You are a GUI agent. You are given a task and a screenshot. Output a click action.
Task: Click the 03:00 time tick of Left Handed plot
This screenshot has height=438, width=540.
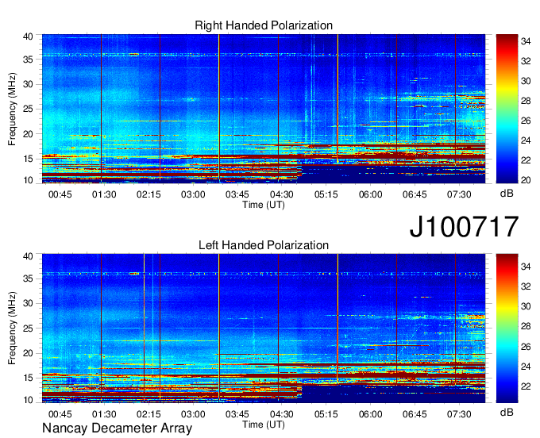[193, 414]
